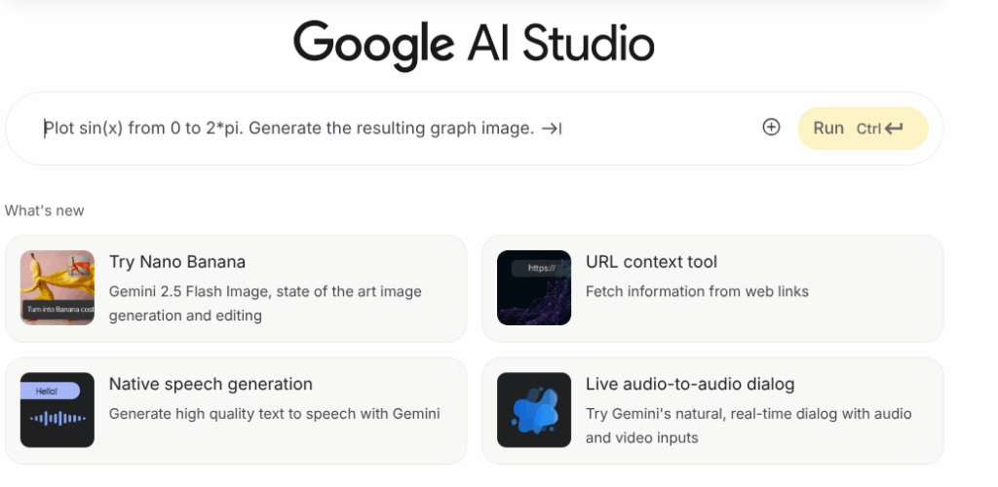Open the URL context tool card

coord(712,288)
